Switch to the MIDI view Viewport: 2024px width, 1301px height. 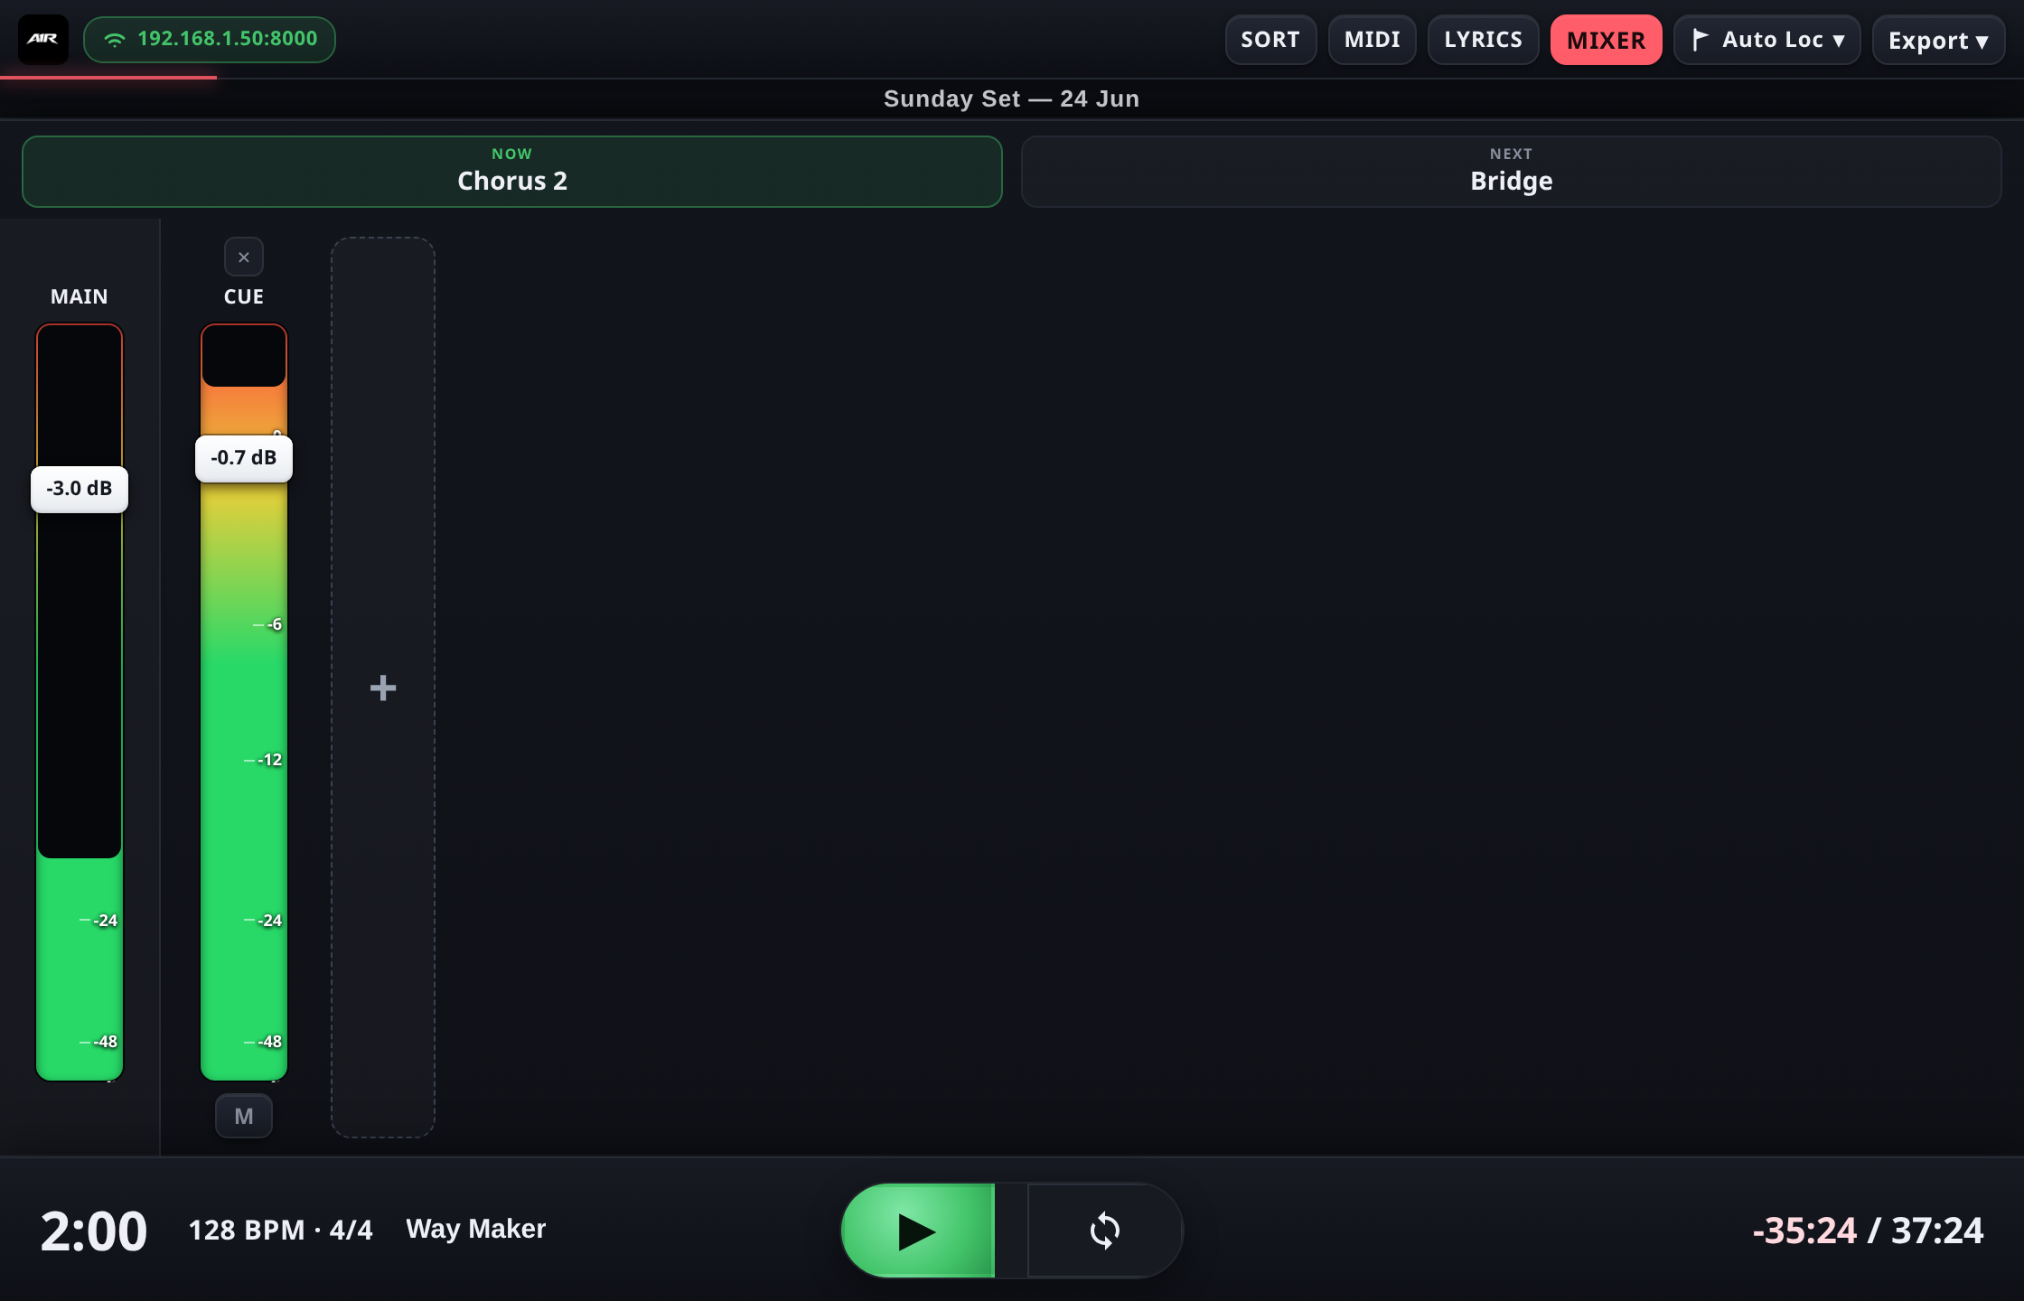coord(1372,40)
